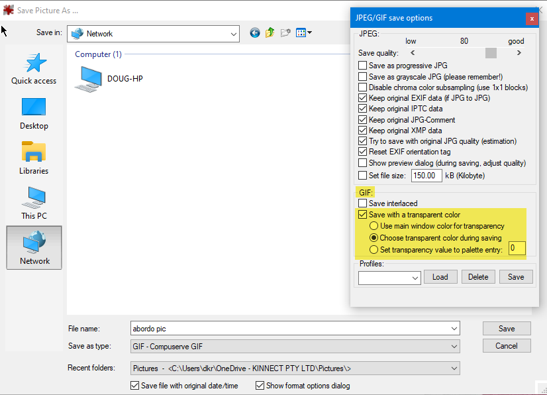The width and height of the screenshot is (547, 395).
Task: Uncheck Save file with original date/time
Action: pyautogui.click(x=134, y=386)
